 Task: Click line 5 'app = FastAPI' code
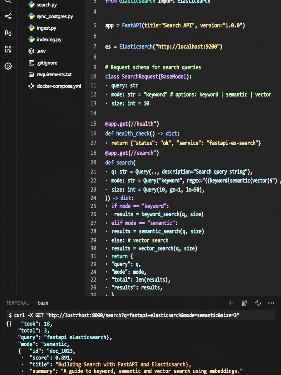tap(175, 25)
